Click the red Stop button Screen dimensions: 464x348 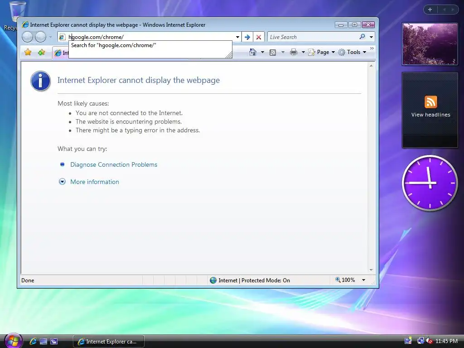259,37
